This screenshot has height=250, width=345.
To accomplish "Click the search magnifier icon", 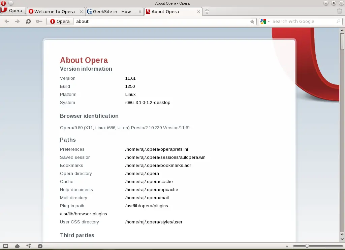I will tap(338, 21).
